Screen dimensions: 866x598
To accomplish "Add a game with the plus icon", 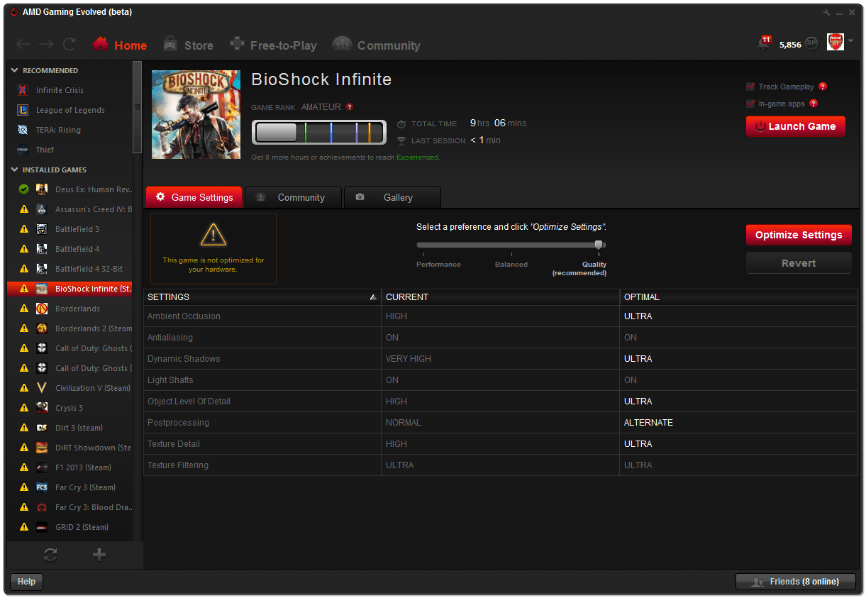I will [99, 555].
